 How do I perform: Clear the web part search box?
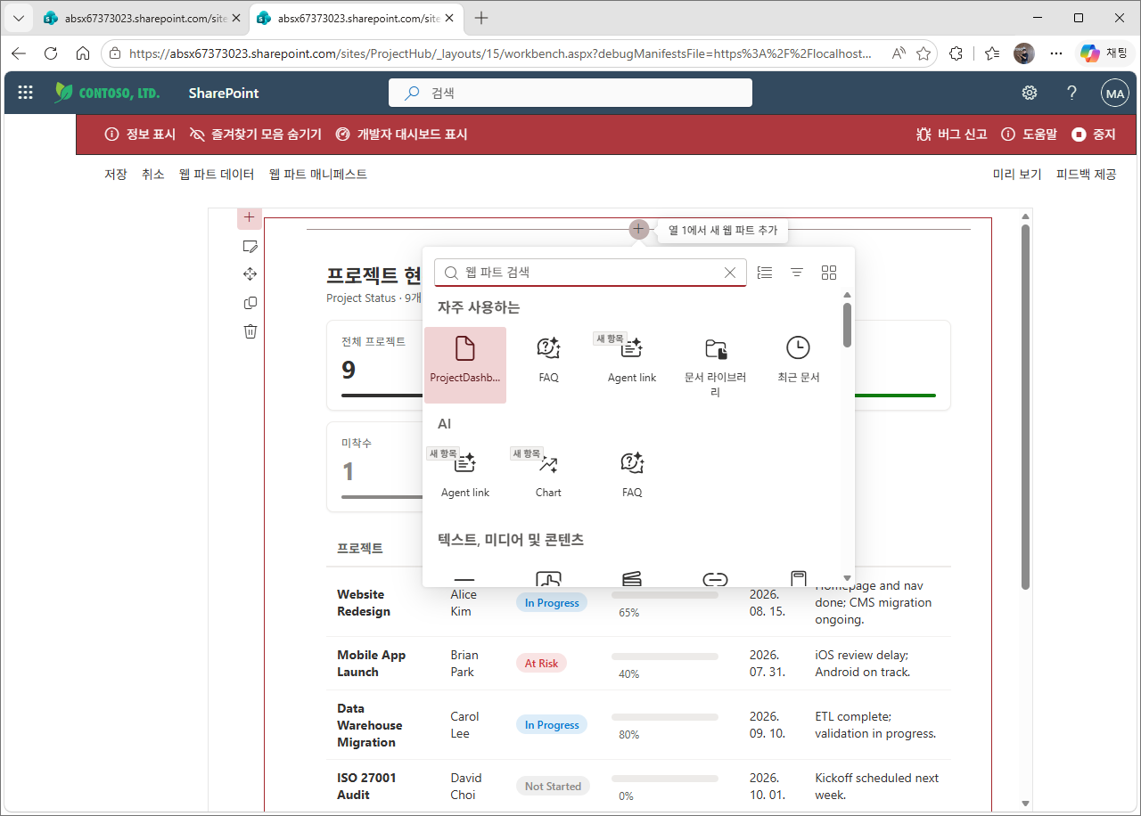click(x=730, y=273)
